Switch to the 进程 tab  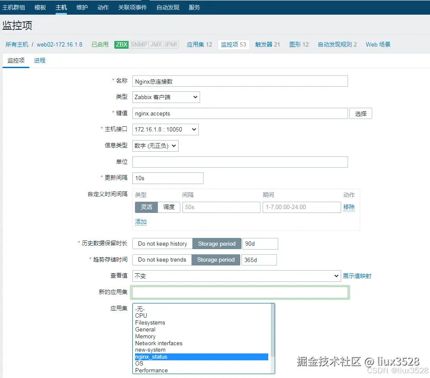pos(40,60)
